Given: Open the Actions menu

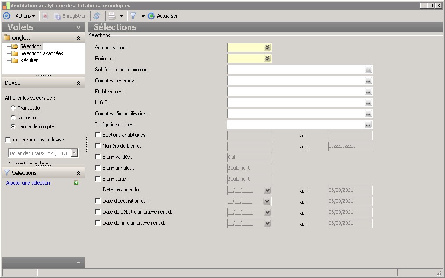Looking at the screenshot, I should click(25, 16).
